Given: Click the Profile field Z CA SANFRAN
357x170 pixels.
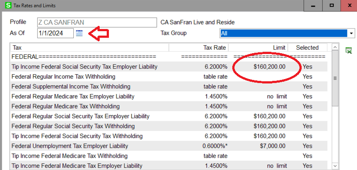Looking at the screenshot, I should coord(97,22).
